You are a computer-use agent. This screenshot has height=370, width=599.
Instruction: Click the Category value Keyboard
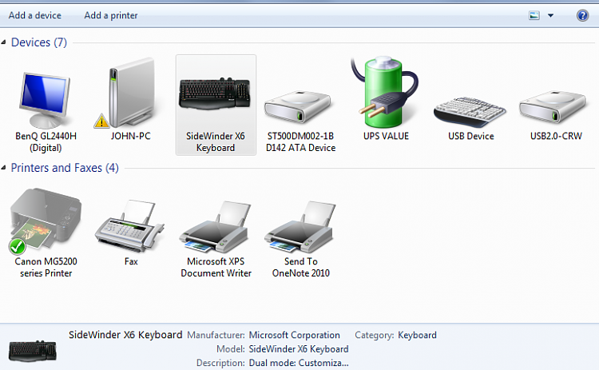pyautogui.click(x=417, y=335)
